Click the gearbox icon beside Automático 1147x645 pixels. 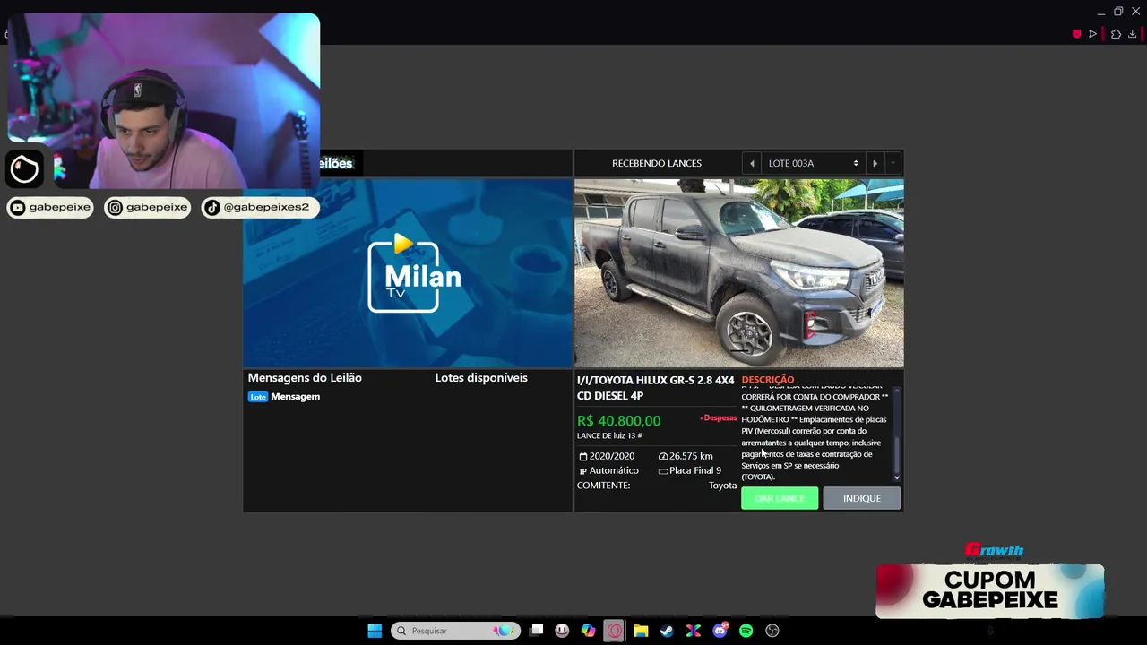[x=582, y=471]
